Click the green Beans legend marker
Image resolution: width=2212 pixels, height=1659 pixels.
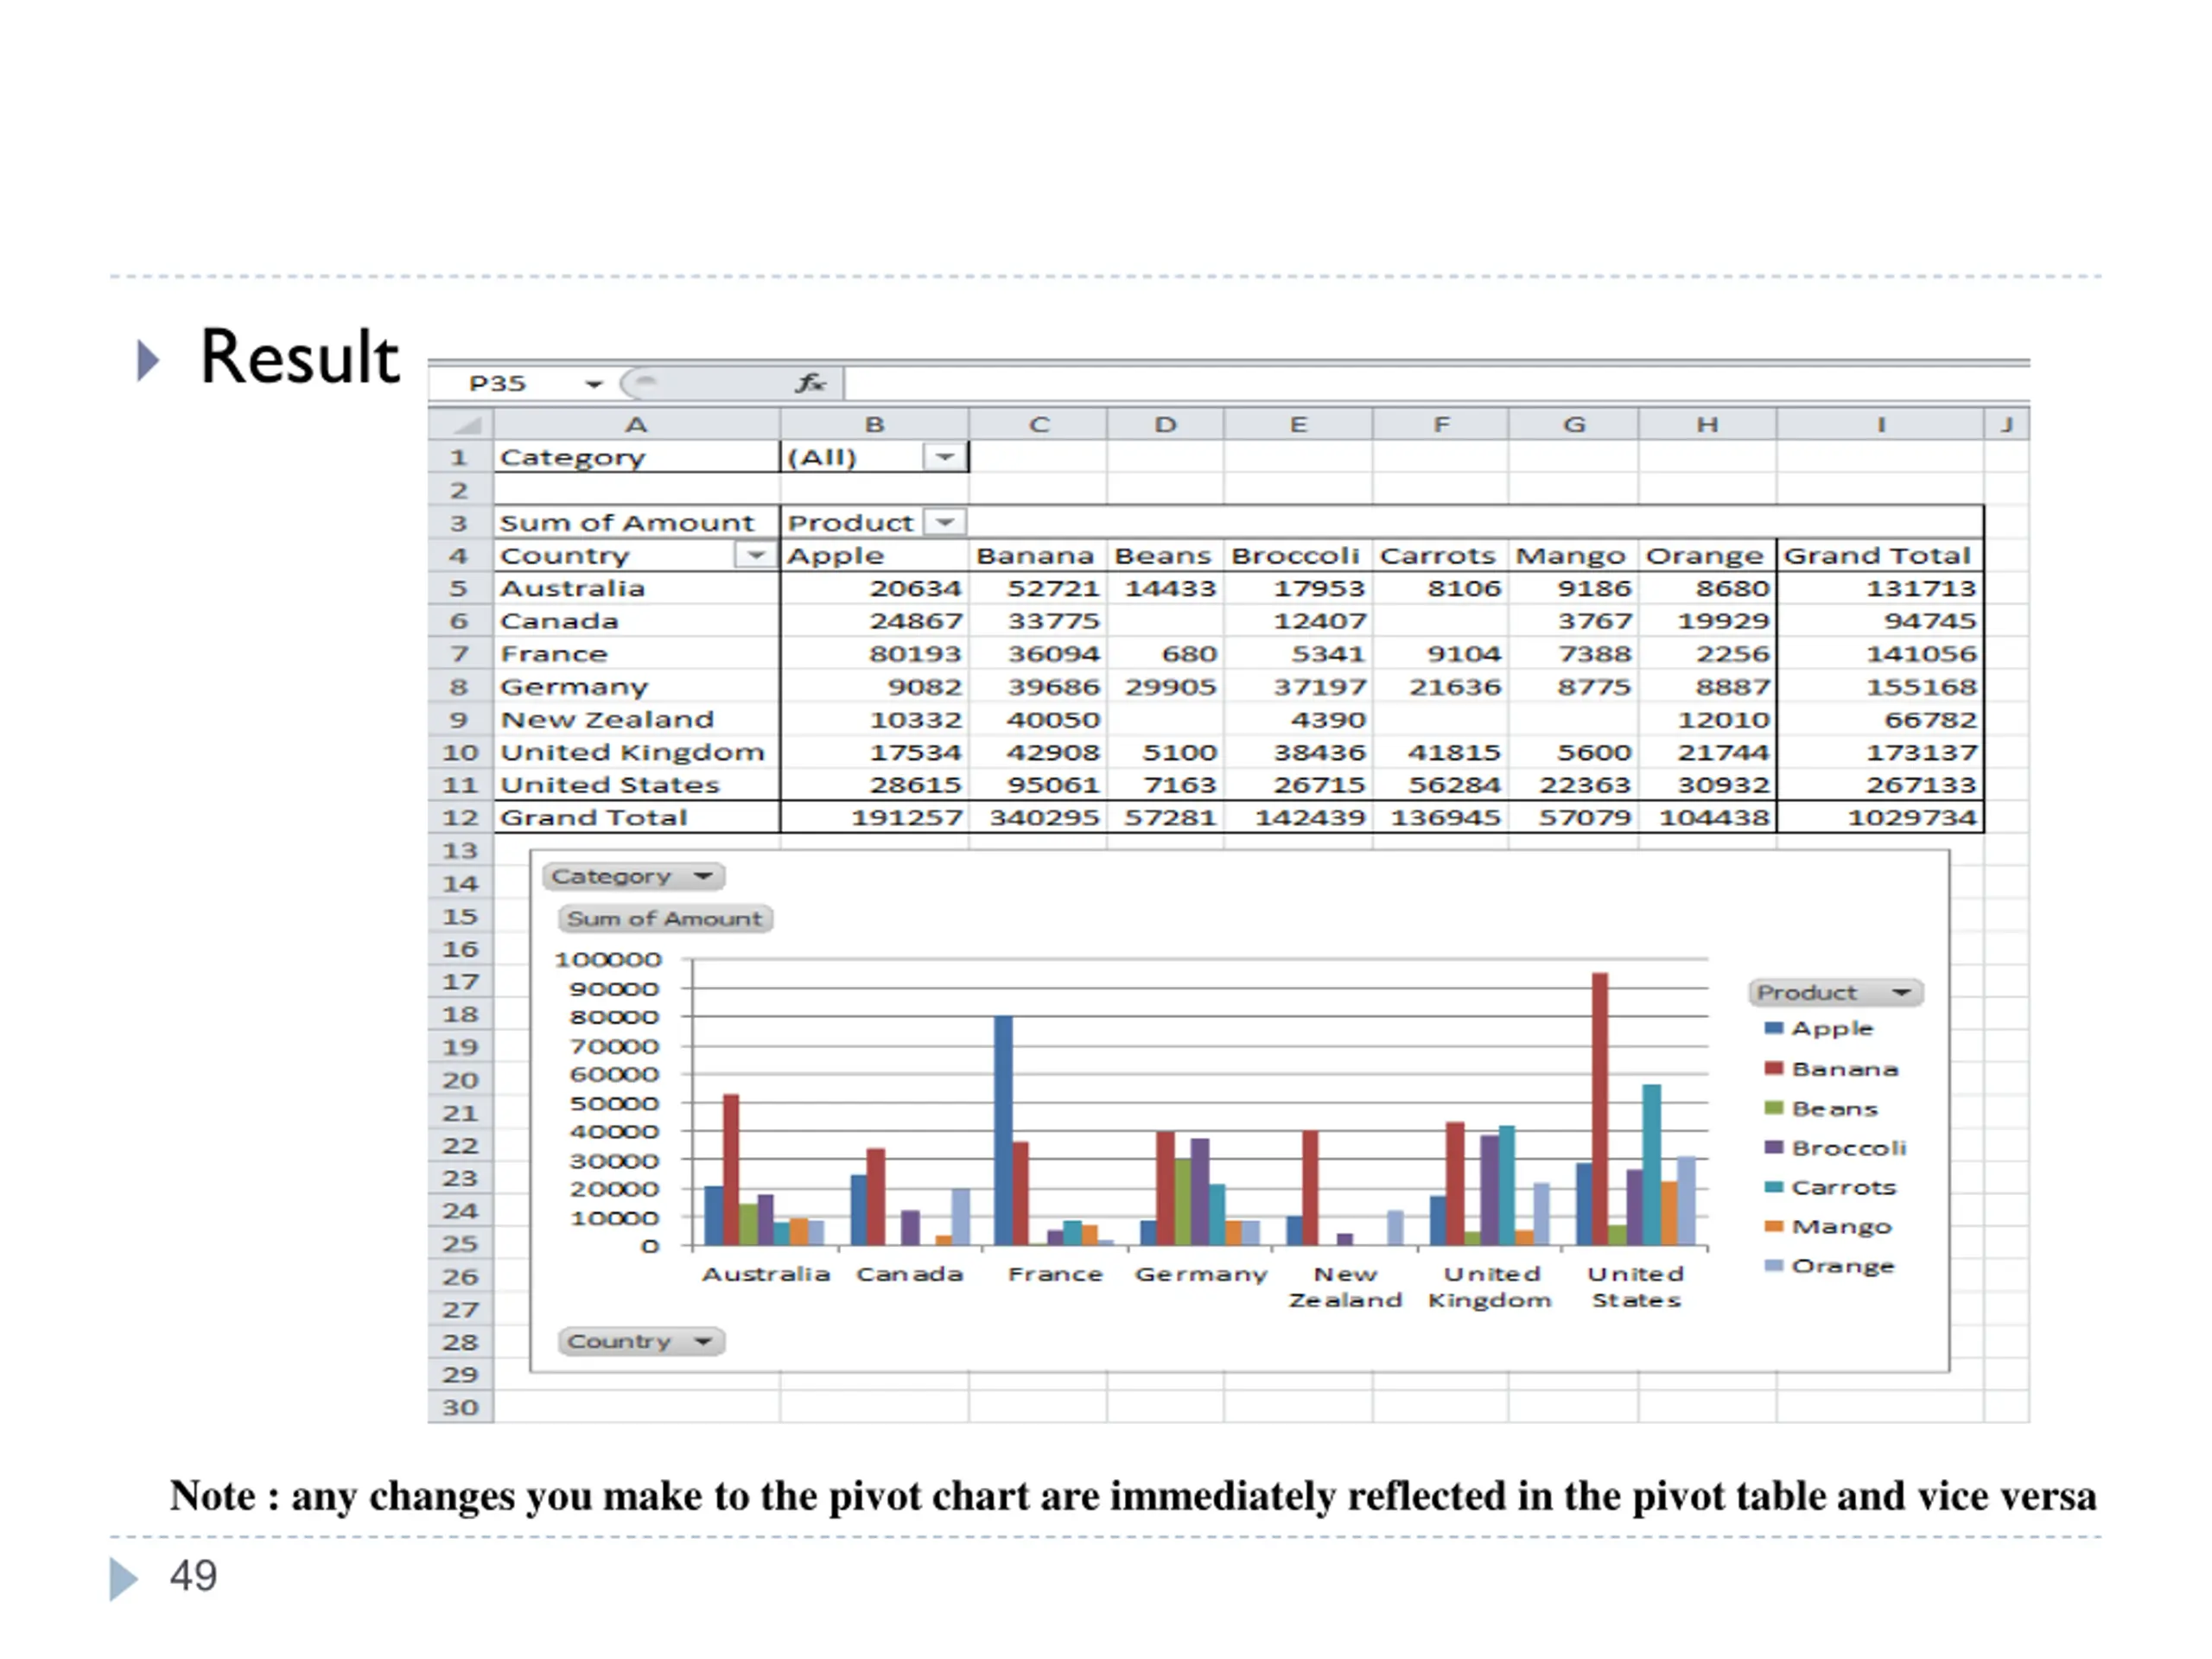(1774, 1108)
